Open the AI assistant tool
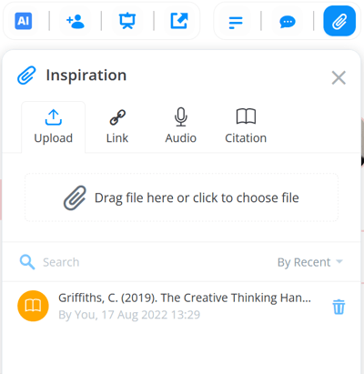364x374 pixels. coord(24,21)
